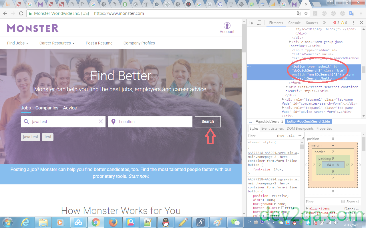The width and height of the screenshot is (366, 228).
Task: Show more DevTools tabs with the chevron
Action: coord(324,23)
